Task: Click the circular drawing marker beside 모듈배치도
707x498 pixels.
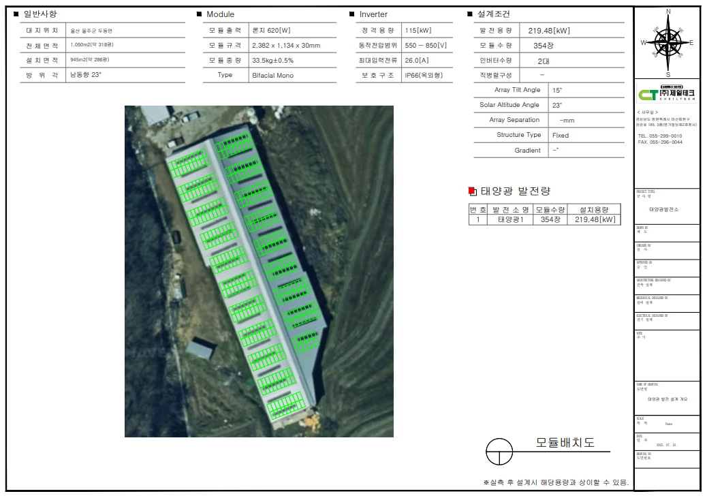Action: click(499, 452)
